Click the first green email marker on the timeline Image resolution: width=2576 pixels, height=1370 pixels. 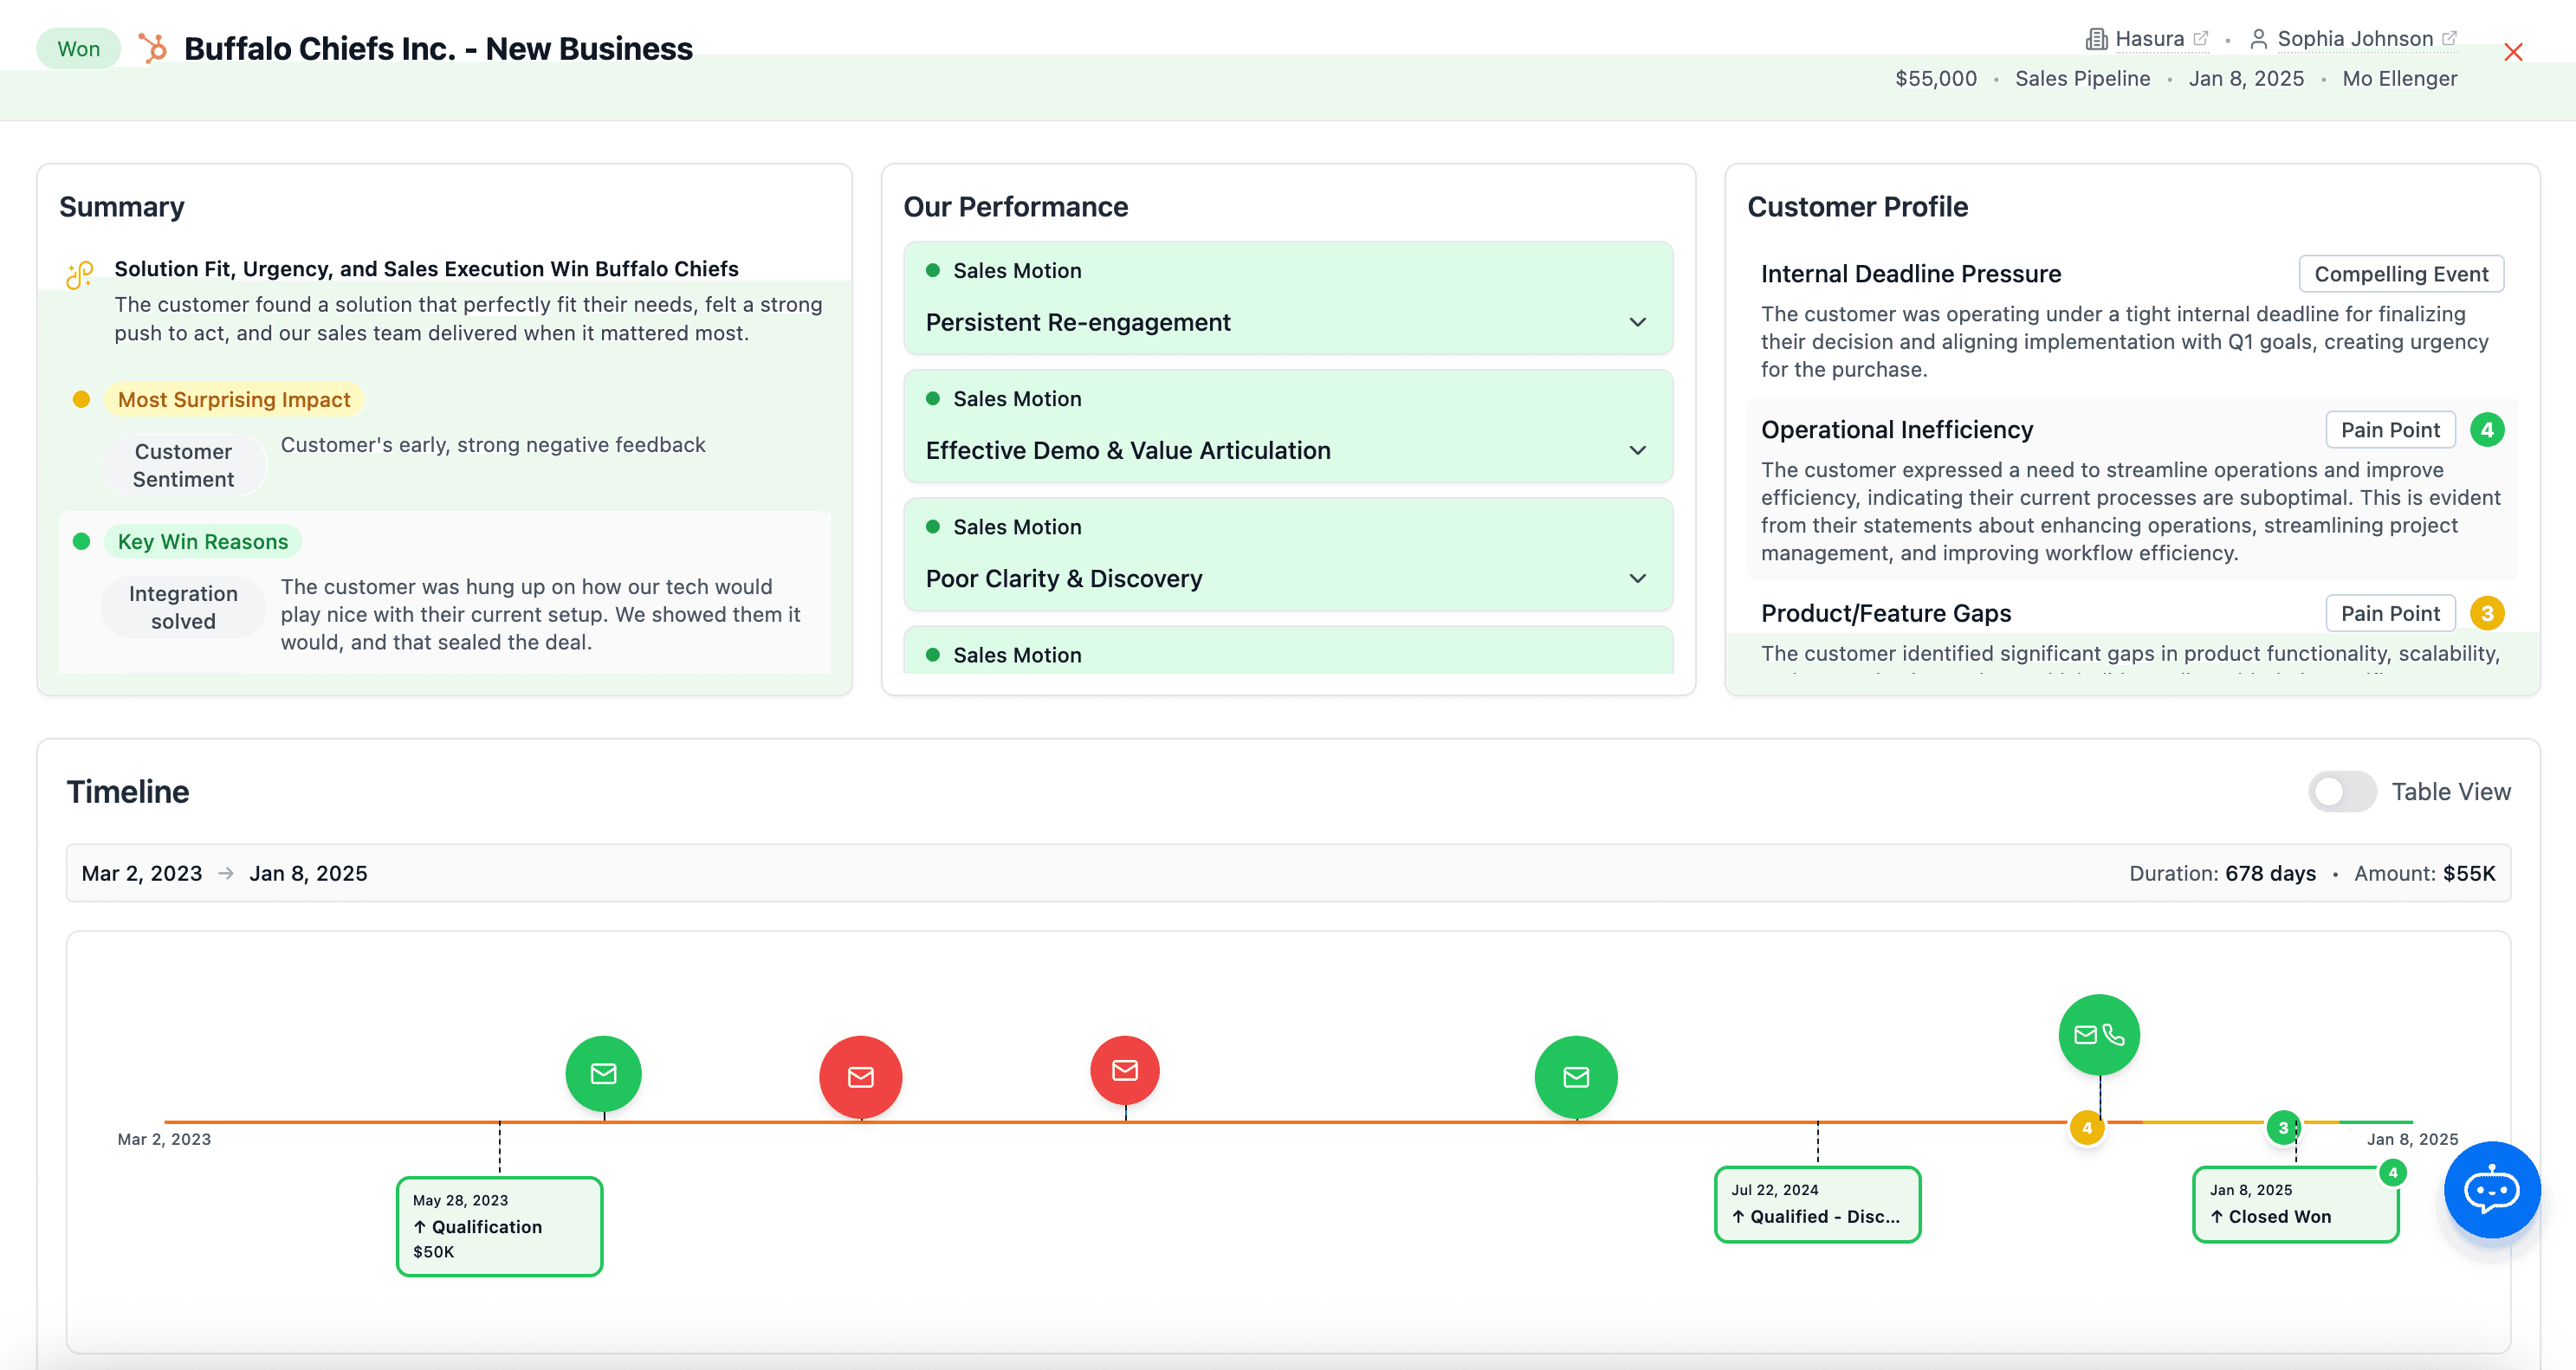[603, 1073]
